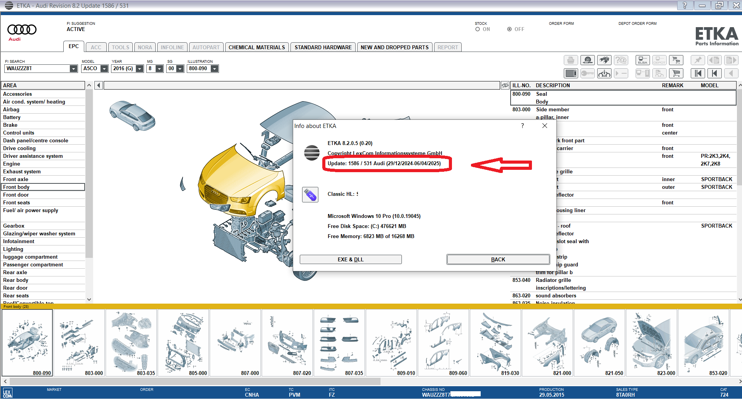Select thumbnail 803-000

point(79,343)
